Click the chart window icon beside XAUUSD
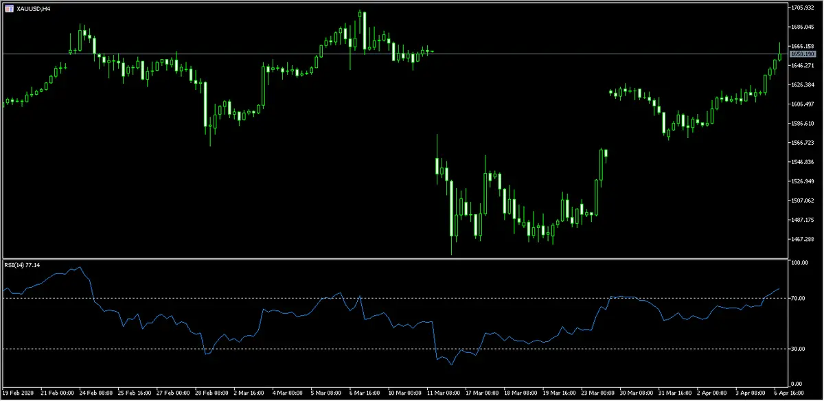824x401 pixels. click(8, 8)
